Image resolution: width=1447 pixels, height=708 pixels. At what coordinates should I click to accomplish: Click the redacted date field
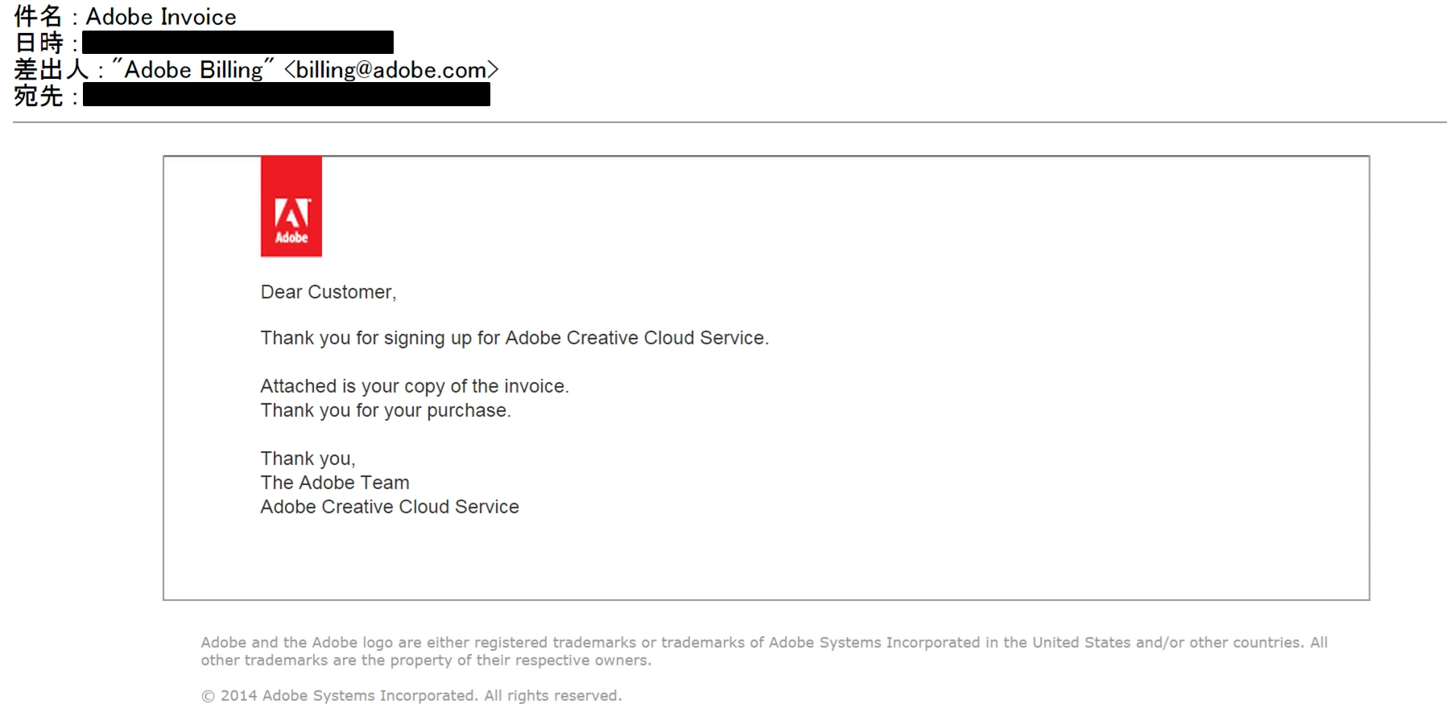(x=238, y=43)
